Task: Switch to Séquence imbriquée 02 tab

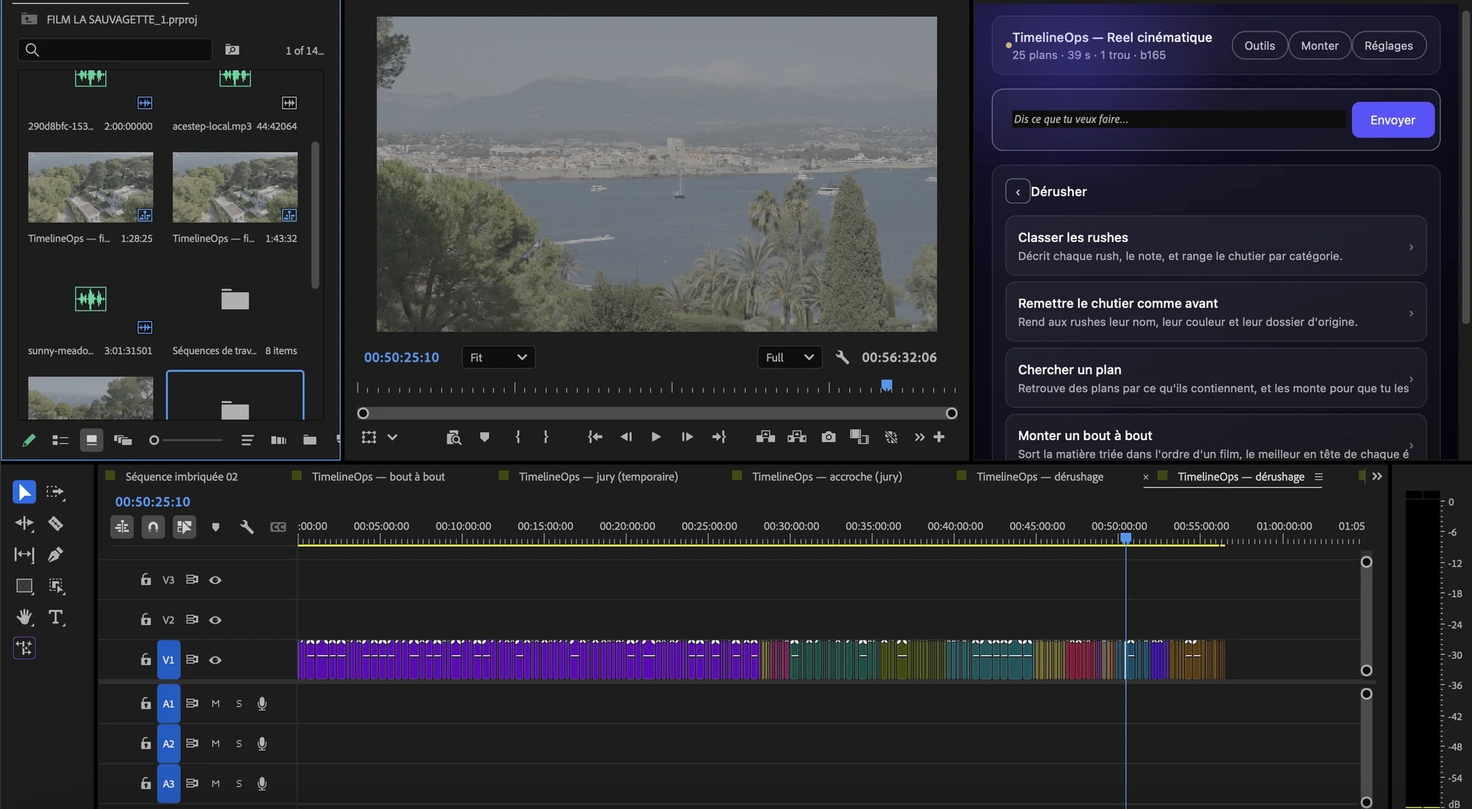Action: click(x=181, y=477)
